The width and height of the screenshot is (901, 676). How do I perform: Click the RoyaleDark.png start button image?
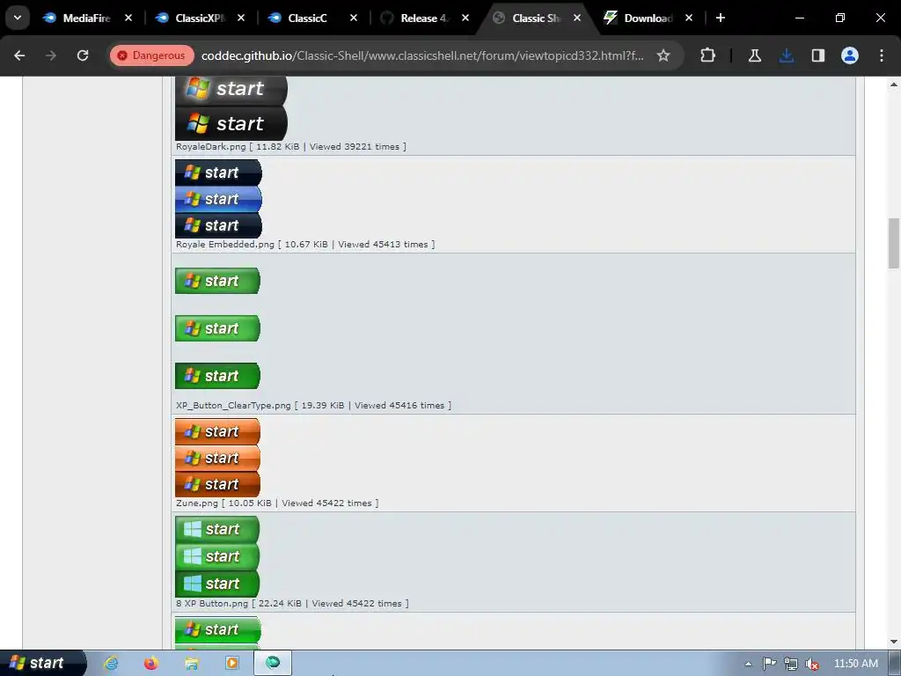coord(231,108)
